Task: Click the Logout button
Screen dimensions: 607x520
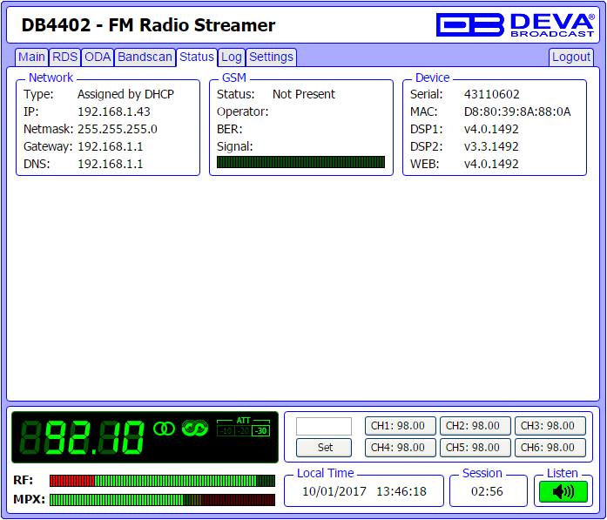Action: [571, 57]
